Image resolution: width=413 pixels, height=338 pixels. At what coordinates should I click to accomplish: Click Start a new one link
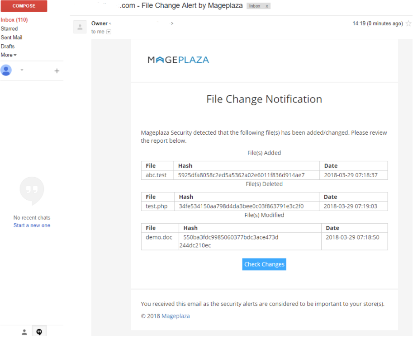tap(32, 225)
